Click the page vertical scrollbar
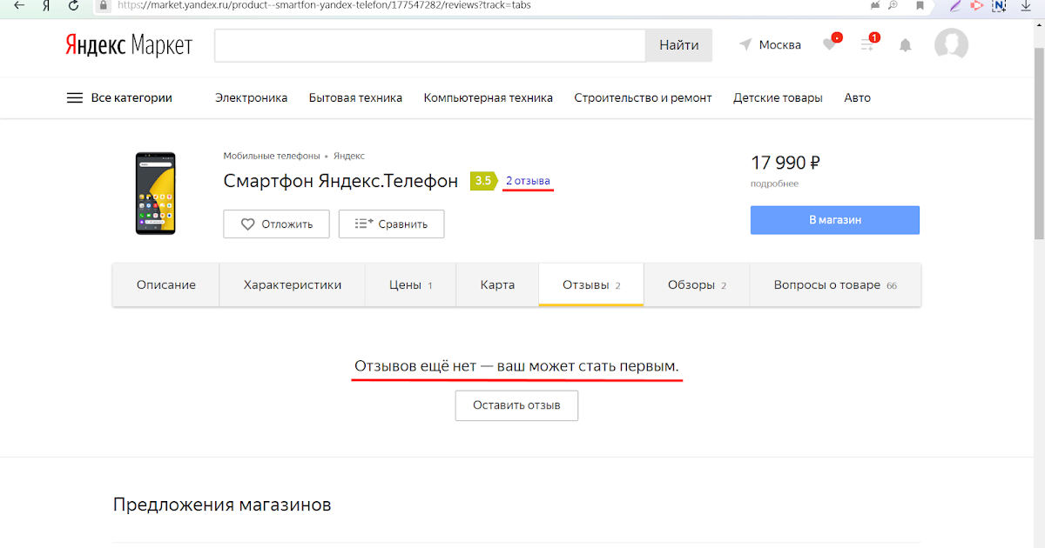The image size is (1045, 548). point(1039,144)
